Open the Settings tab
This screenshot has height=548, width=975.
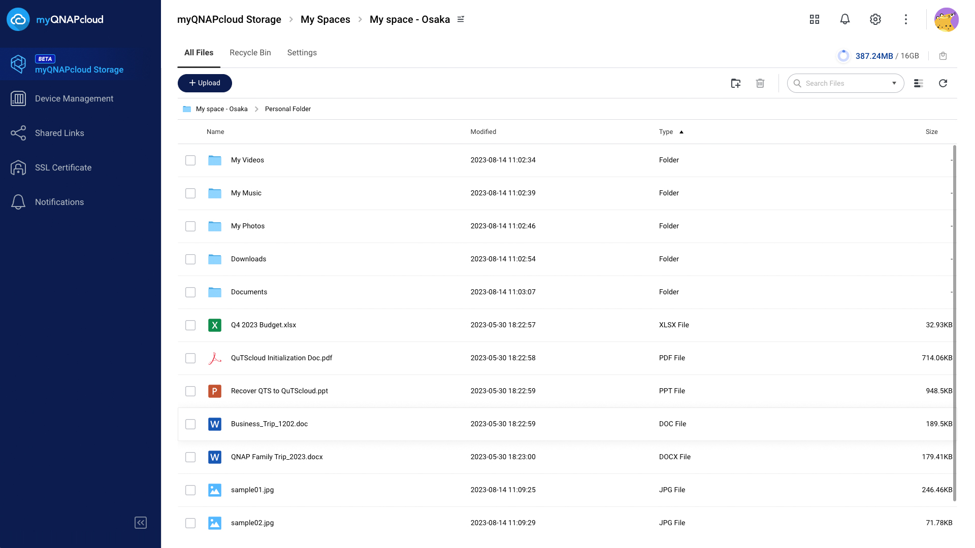tap(302, 53)
